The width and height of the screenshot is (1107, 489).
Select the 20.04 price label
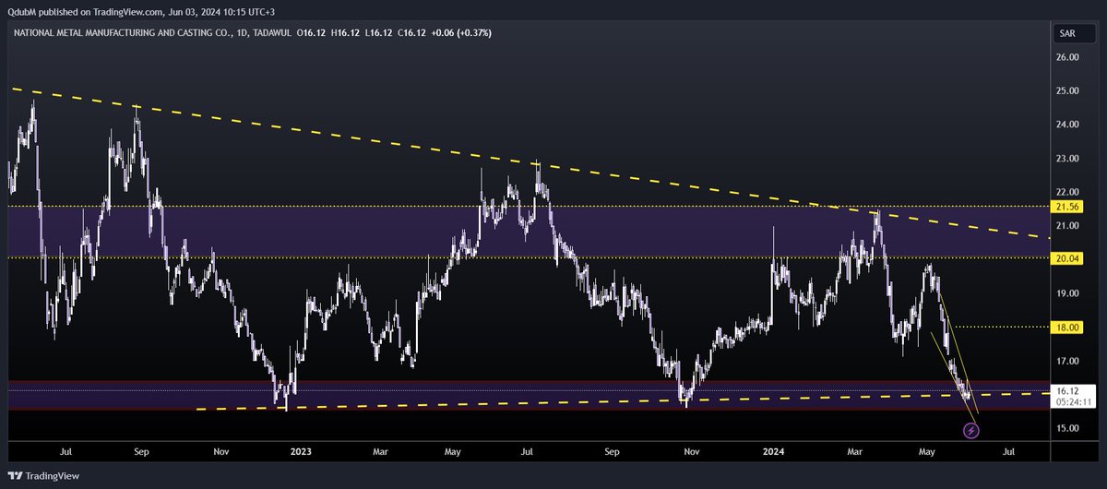tap(1067, 259)
